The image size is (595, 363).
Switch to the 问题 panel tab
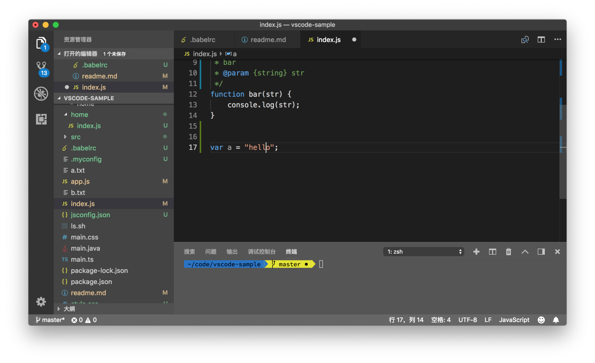point(211,252)
